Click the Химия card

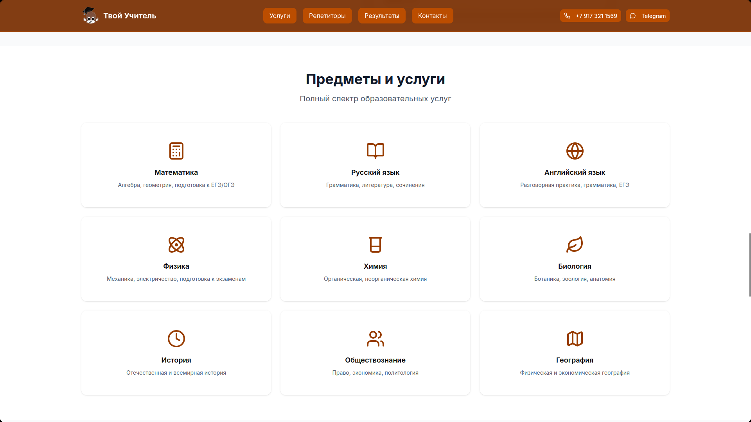(375, 259)
